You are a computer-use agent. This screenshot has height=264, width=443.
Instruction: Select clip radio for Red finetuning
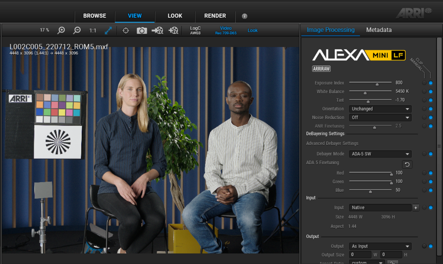tap(424, 173)
